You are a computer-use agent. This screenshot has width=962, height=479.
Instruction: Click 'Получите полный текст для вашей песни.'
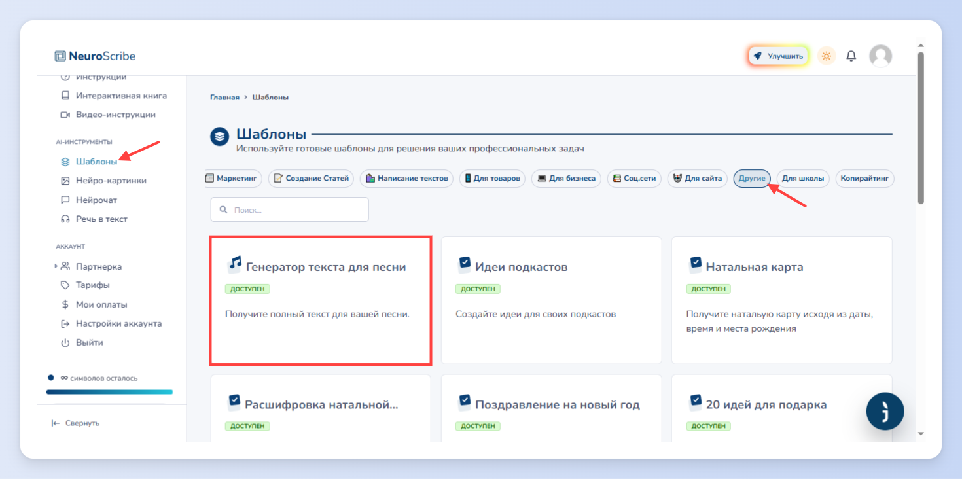(x=317, y=314)
